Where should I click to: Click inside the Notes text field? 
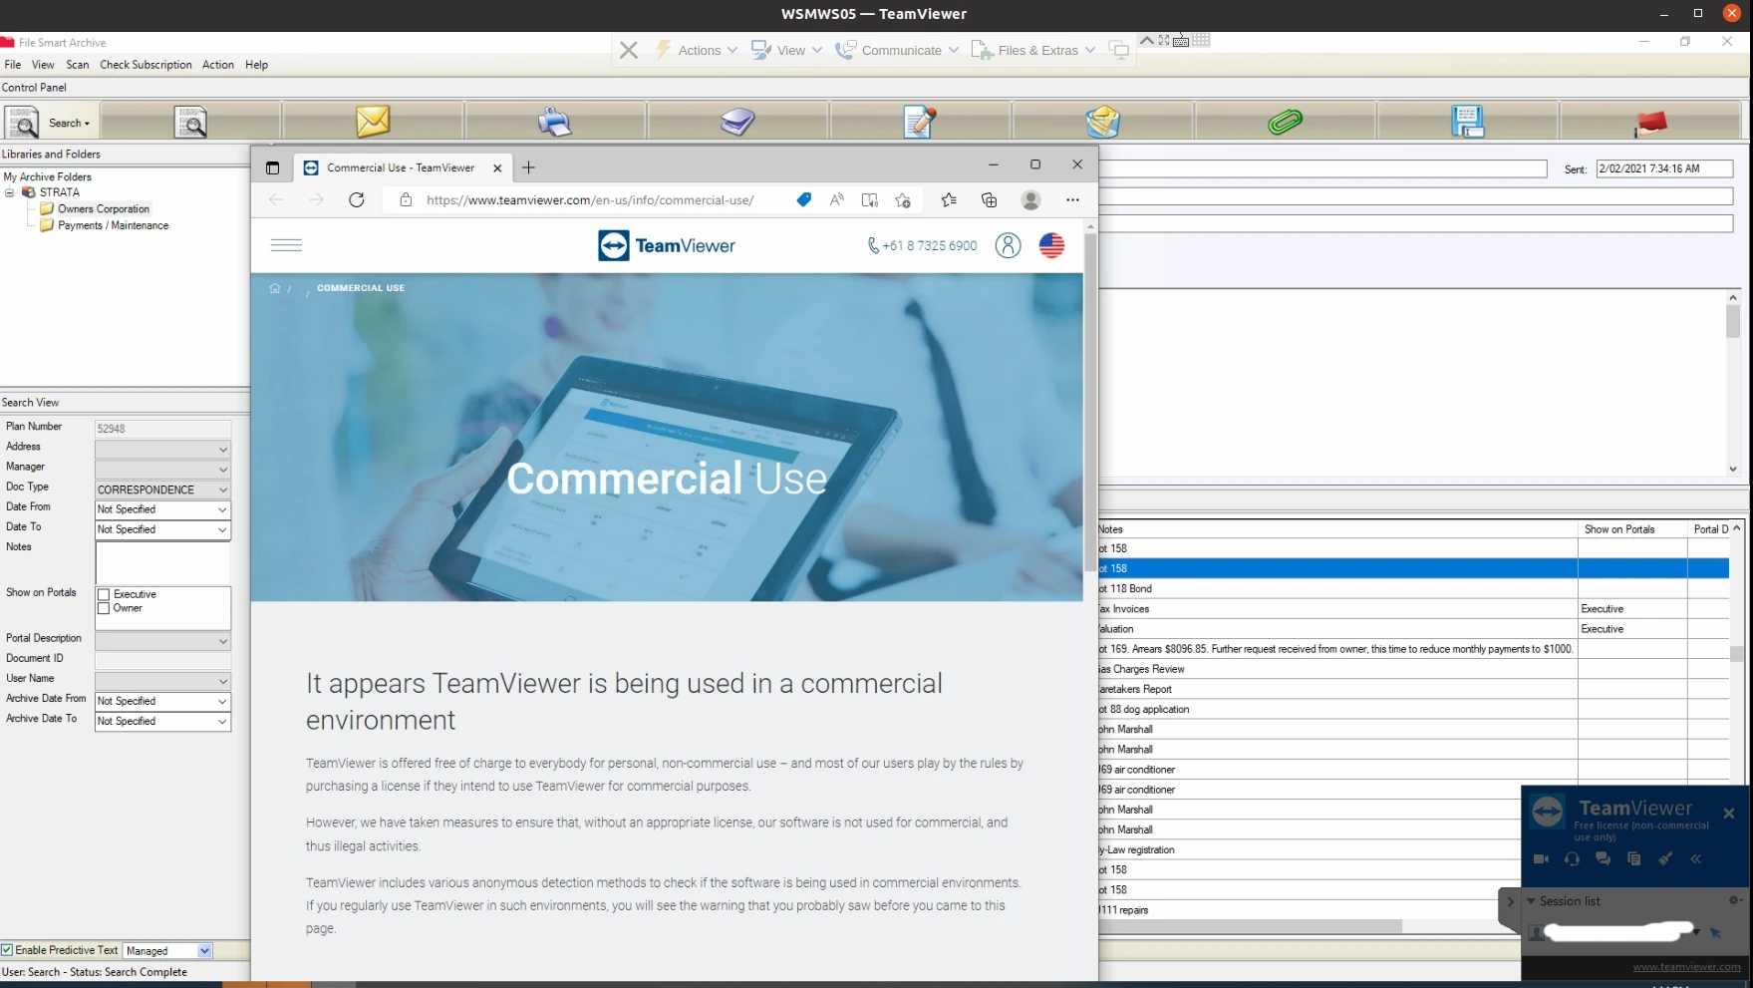point(162,563)
